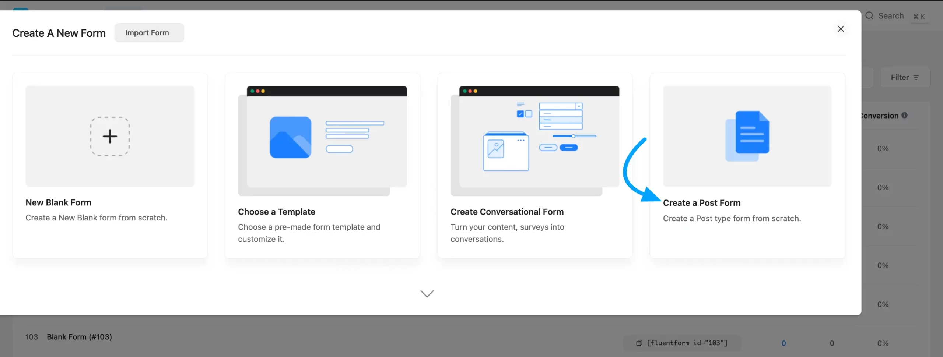Open the Filter button
Viewport: 943px width, 357px height.
point(905,78)
